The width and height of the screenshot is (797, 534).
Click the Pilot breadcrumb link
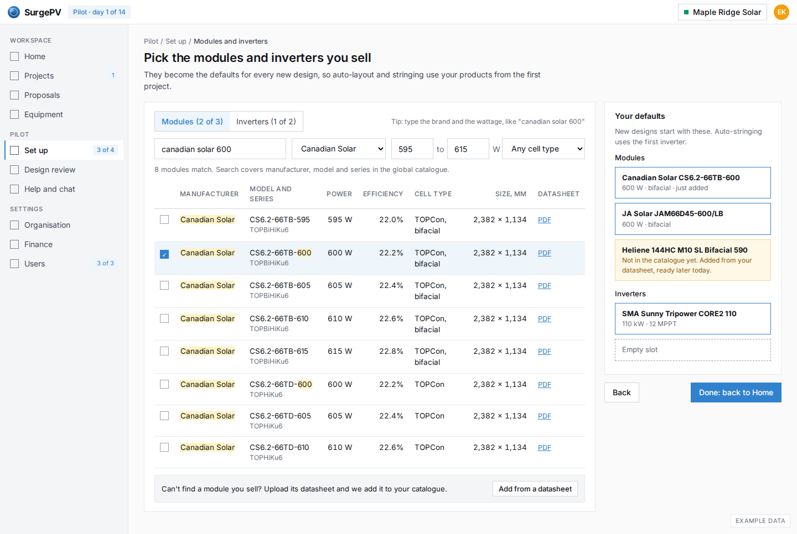[x=151, y=41]
